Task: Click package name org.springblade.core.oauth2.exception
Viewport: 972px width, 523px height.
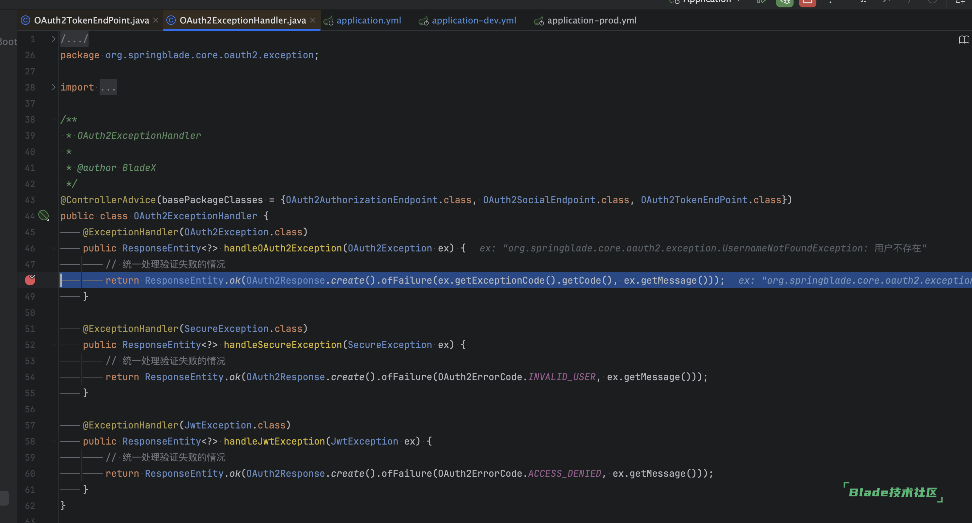Action: click(x=209, y=55)
